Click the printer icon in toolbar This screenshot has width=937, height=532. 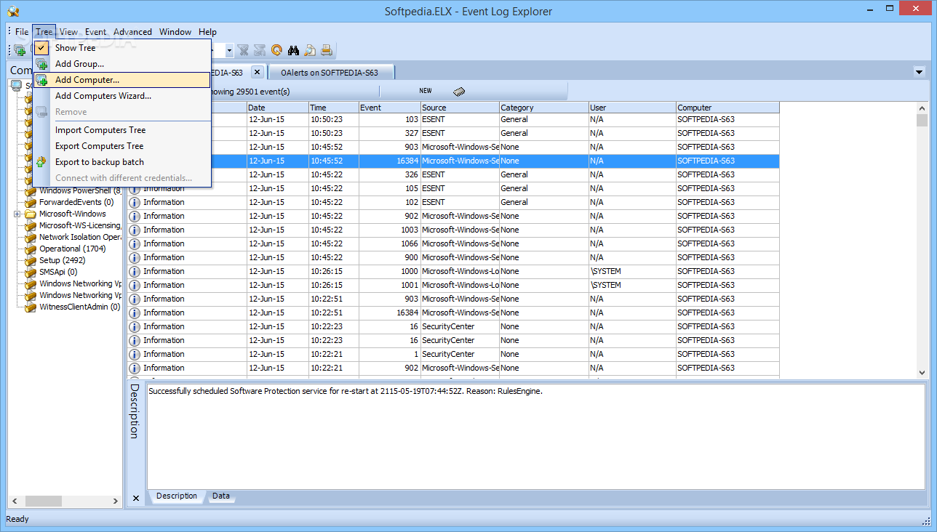pyautogui.click(x=327, y=50)
